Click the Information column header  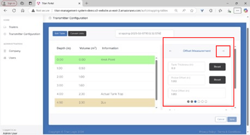[x=110, y=48]
